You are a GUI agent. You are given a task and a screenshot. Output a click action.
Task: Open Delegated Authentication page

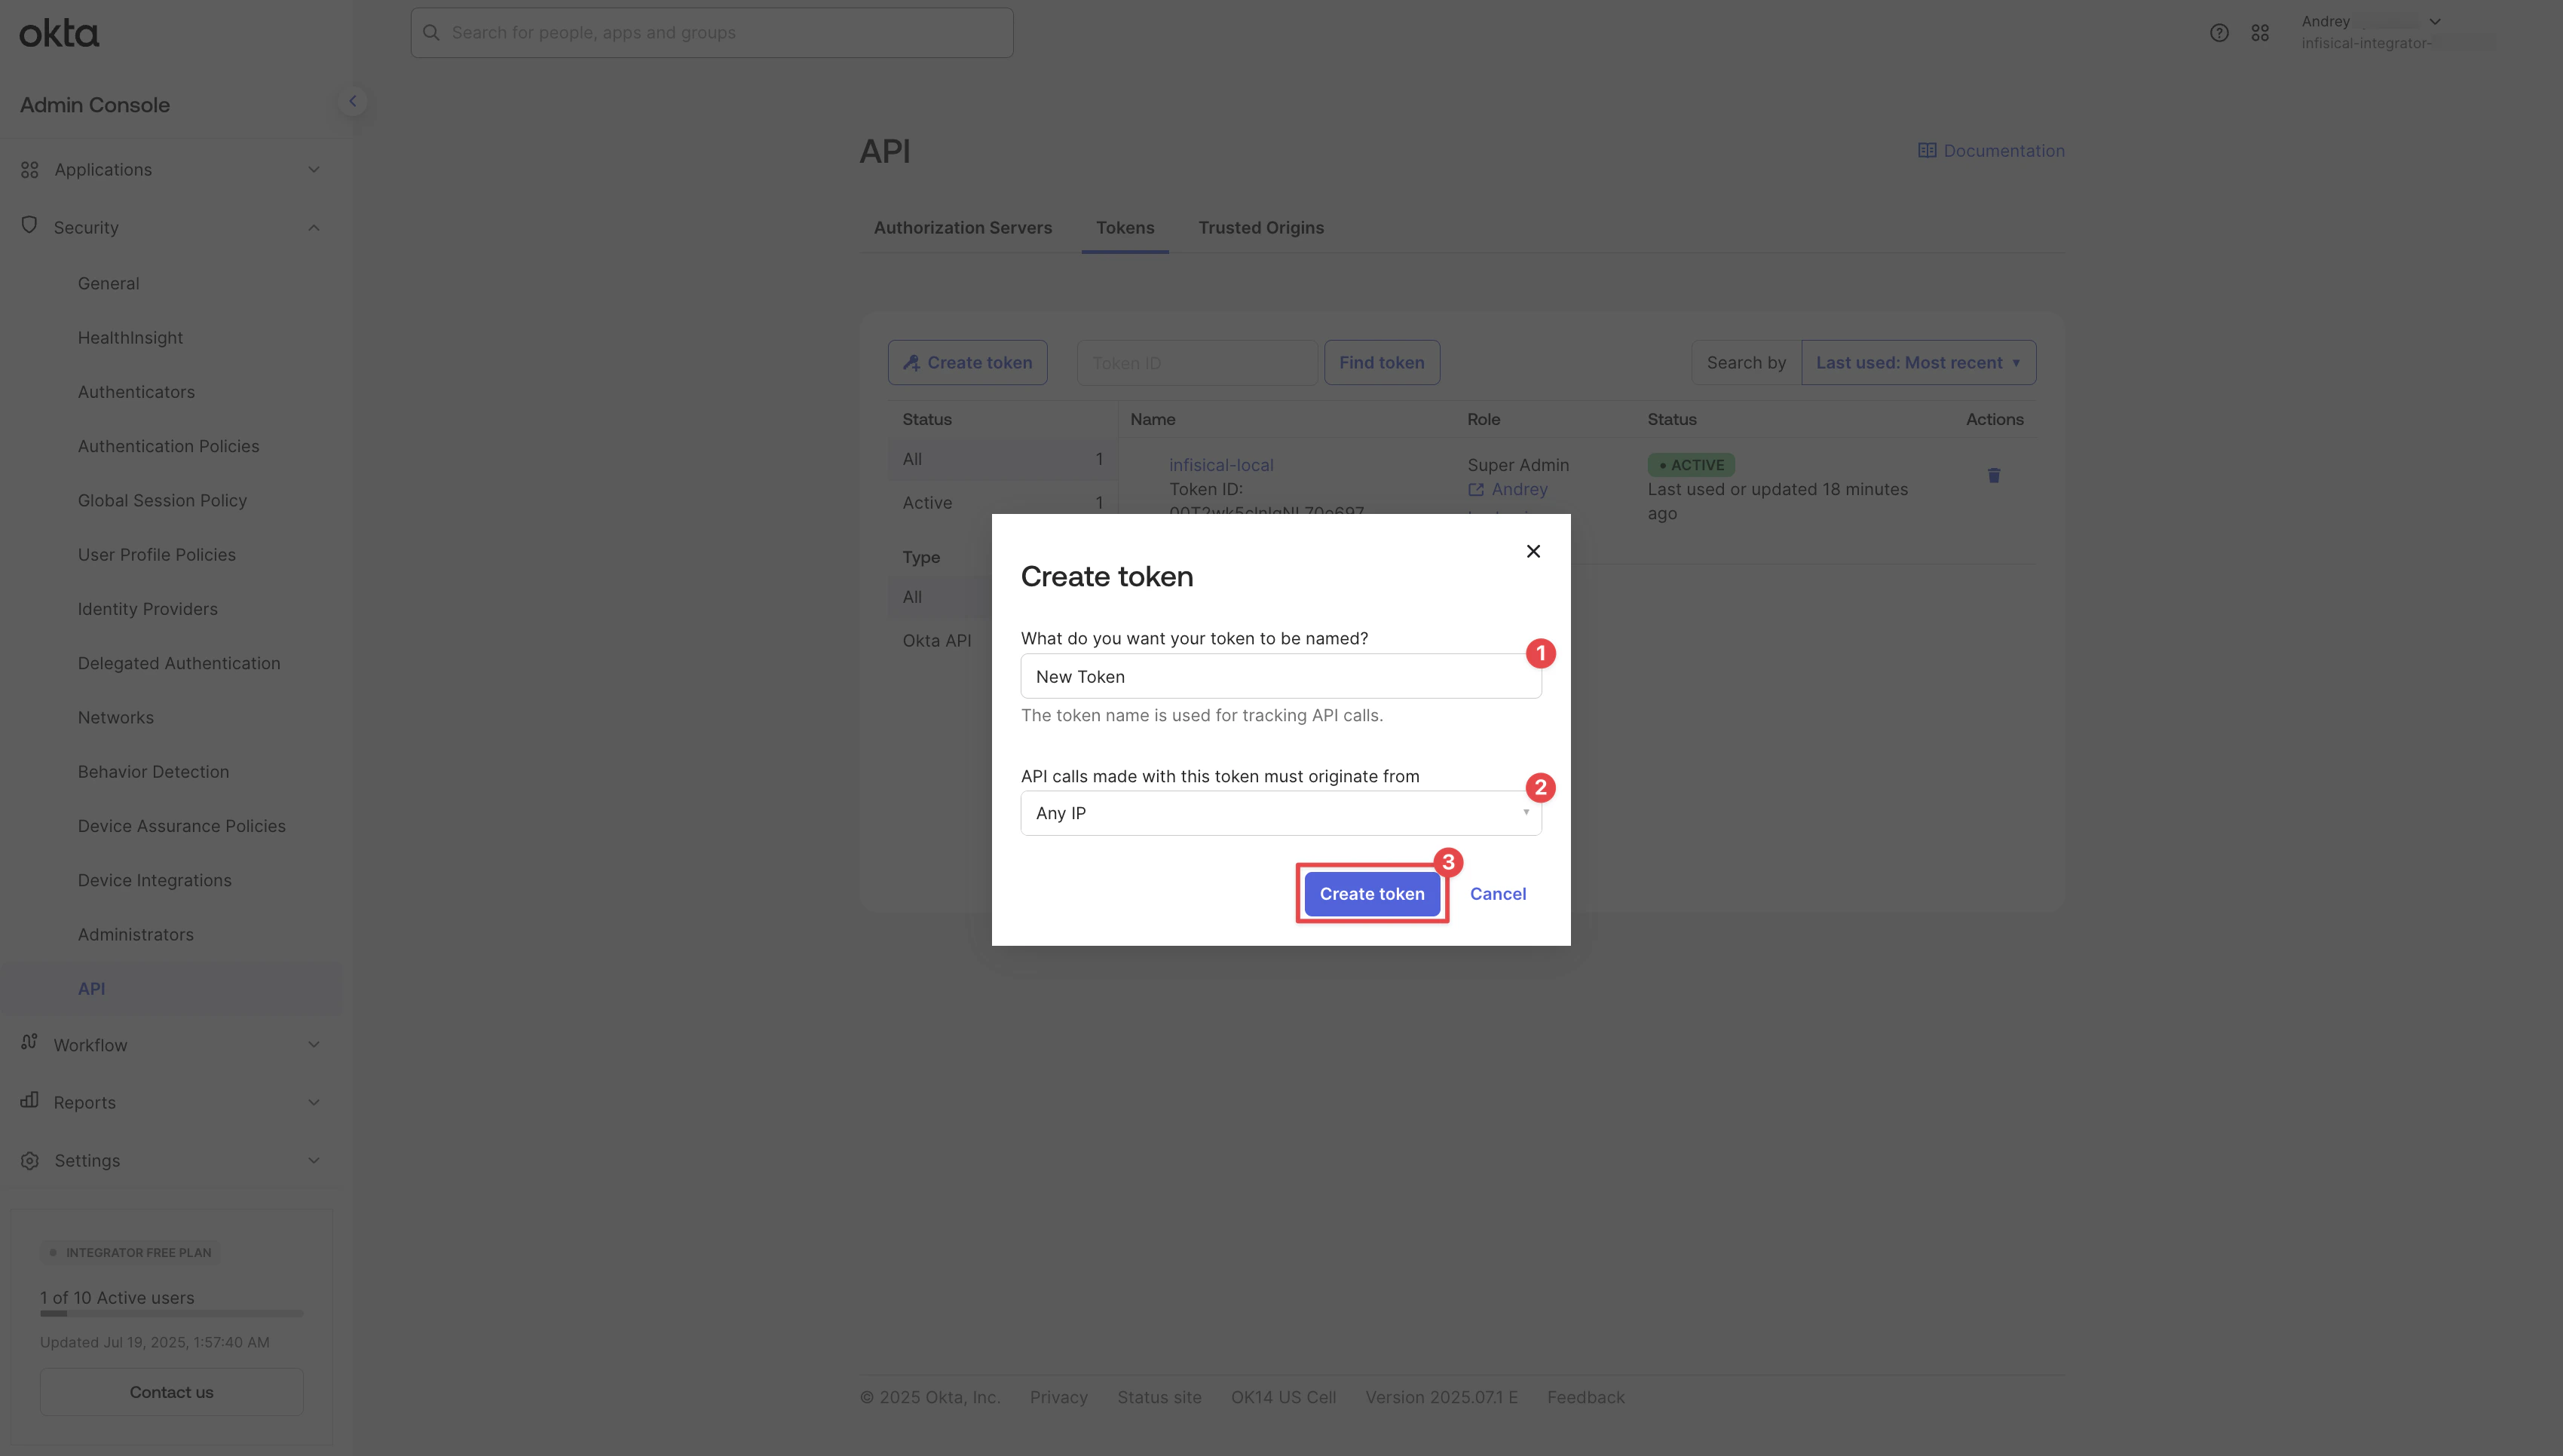click(x=180, y=664)
